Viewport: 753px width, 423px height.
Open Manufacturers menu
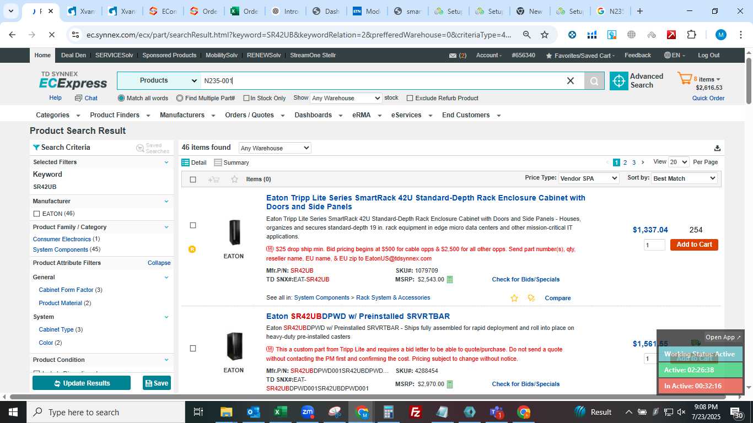pyautogui.click(x=187, y=115)
